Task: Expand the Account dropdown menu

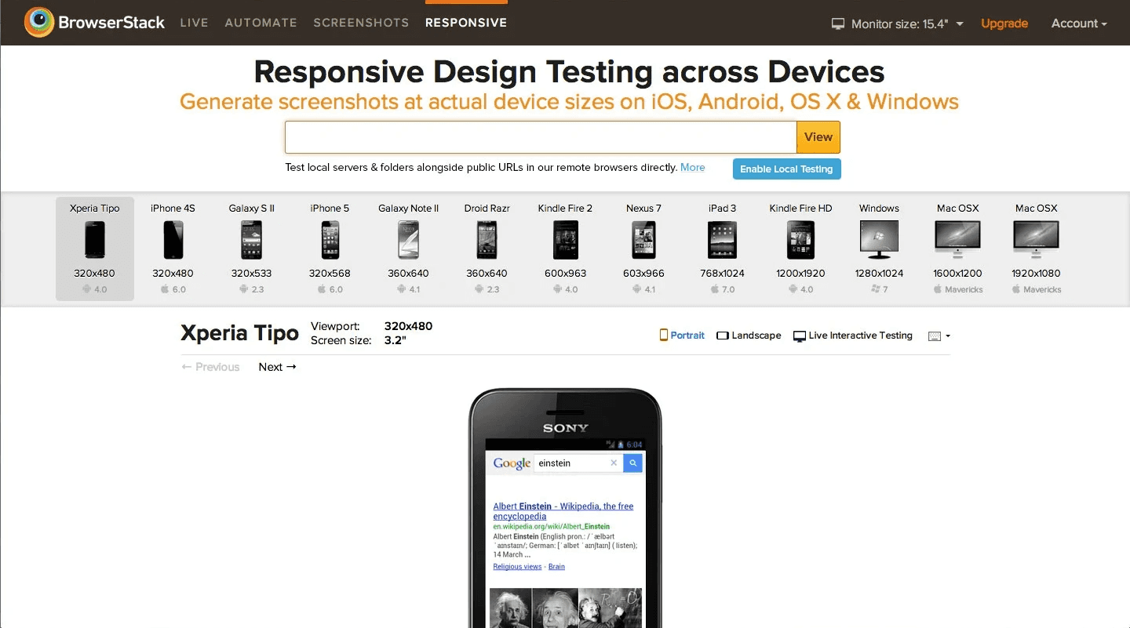Action: (1079, 24)
